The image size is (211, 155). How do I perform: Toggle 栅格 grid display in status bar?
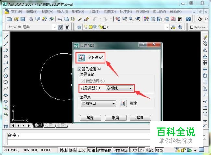[72, 150]
